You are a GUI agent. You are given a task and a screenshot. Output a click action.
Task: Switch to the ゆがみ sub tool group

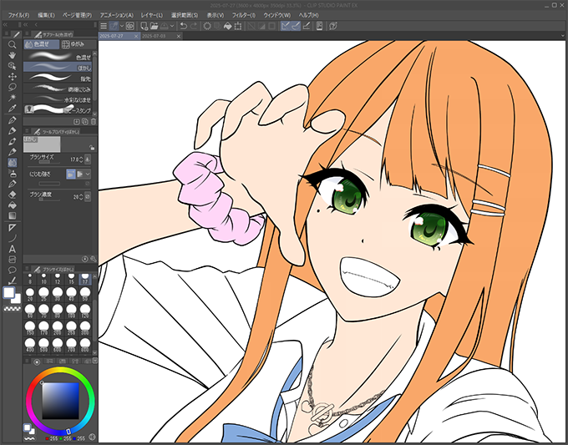[79, 44]
